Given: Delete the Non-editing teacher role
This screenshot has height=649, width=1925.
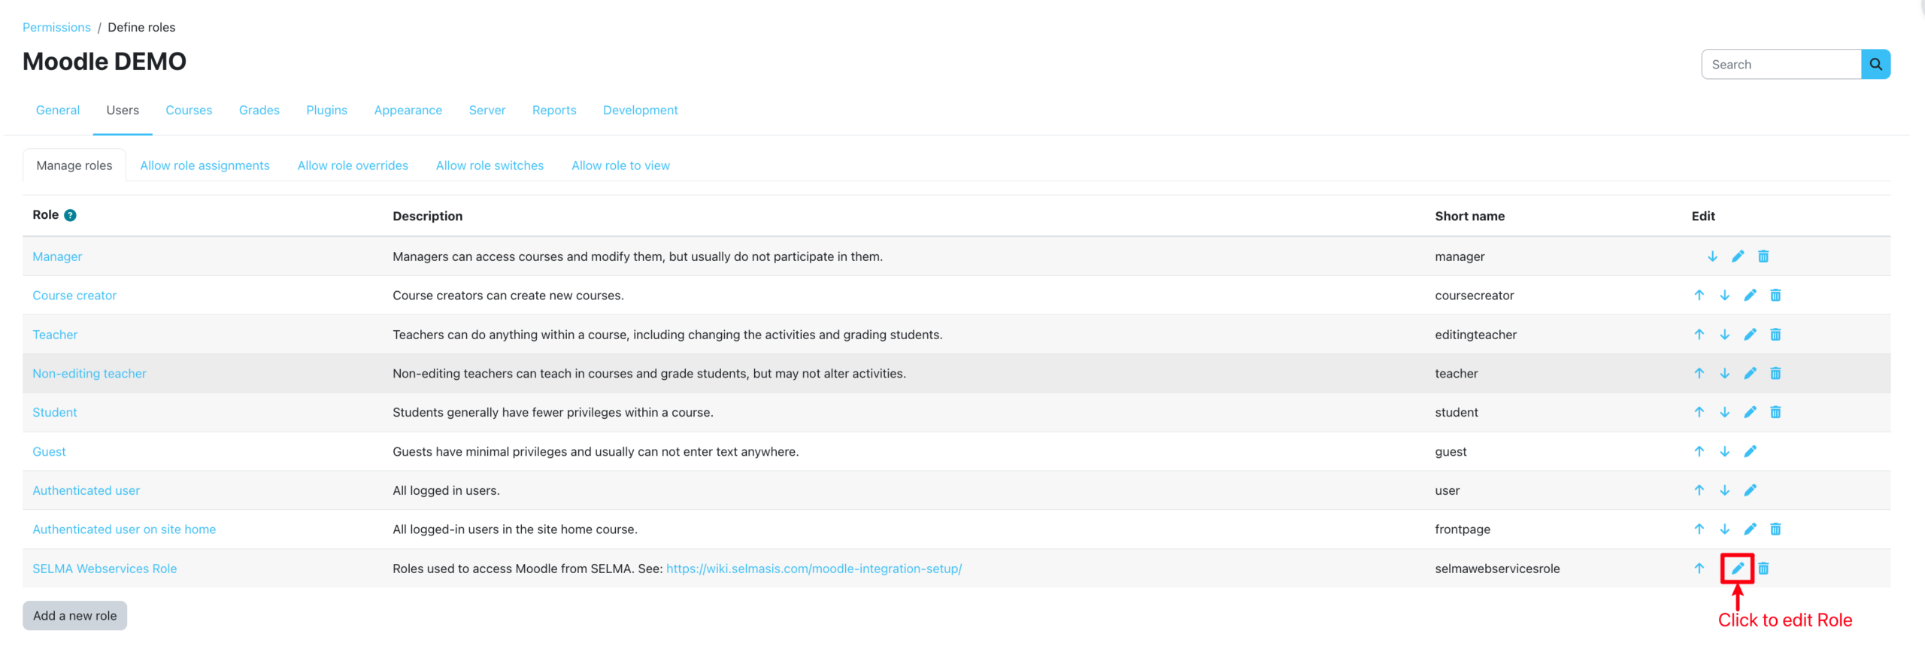Looking at the screenshot, I should 1775,374.
